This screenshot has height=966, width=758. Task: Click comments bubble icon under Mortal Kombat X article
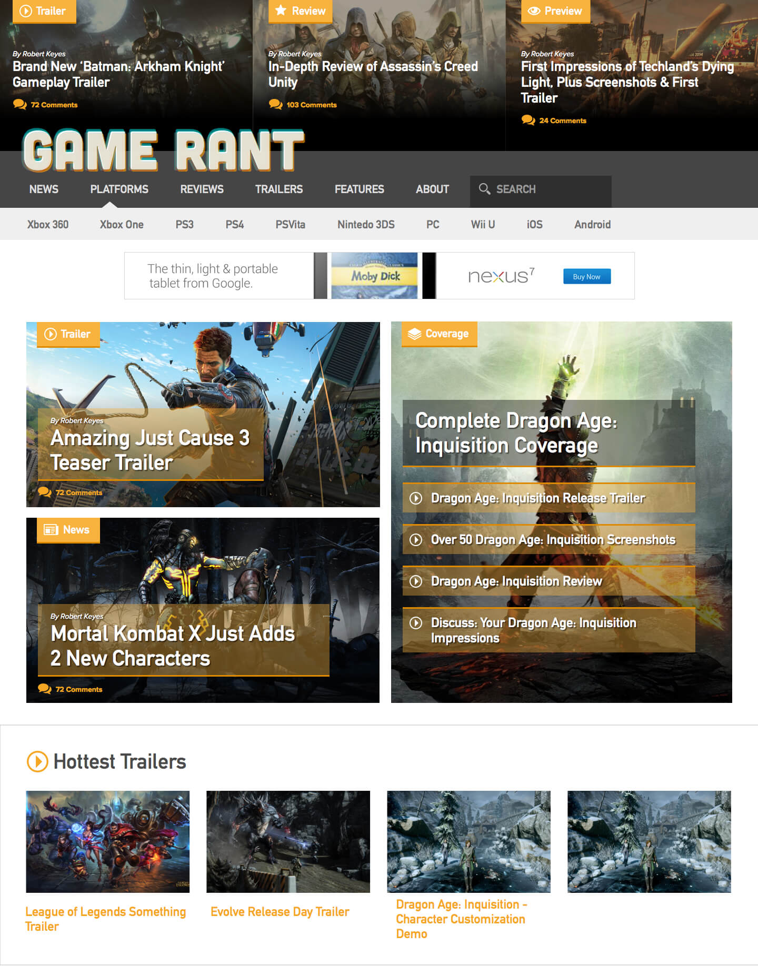click(45, 689)
